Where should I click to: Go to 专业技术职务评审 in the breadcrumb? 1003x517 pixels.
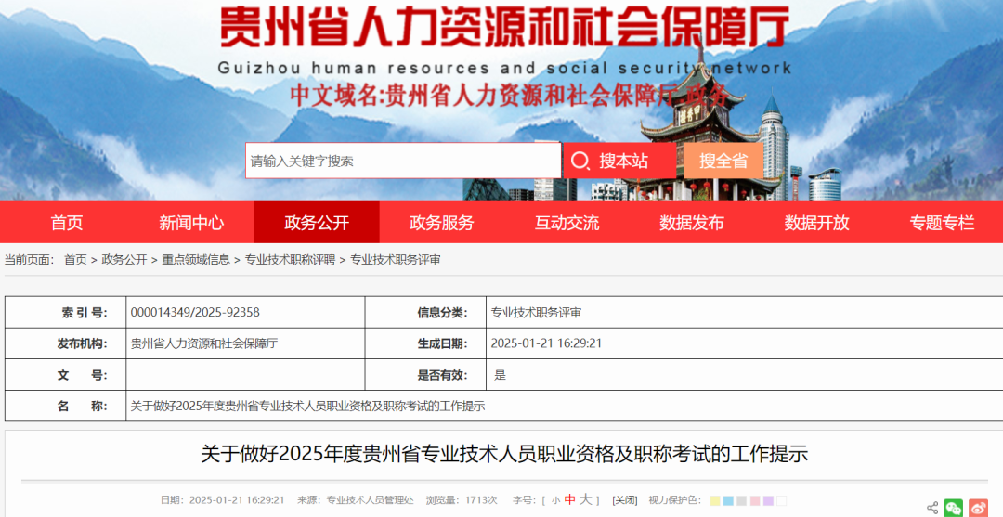pos(396,260)
